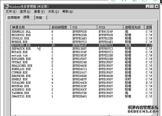
Task: Select the DEFWATCH.EXE process
Action: 82,49
